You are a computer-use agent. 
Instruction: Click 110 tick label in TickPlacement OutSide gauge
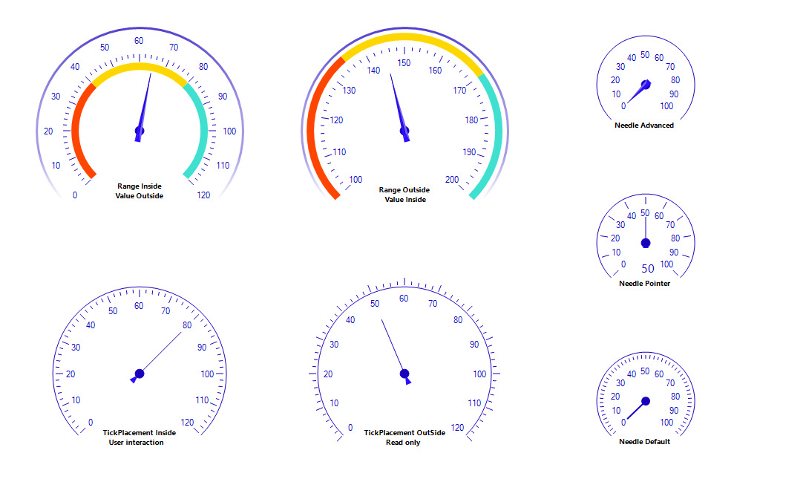coord(474,403)
